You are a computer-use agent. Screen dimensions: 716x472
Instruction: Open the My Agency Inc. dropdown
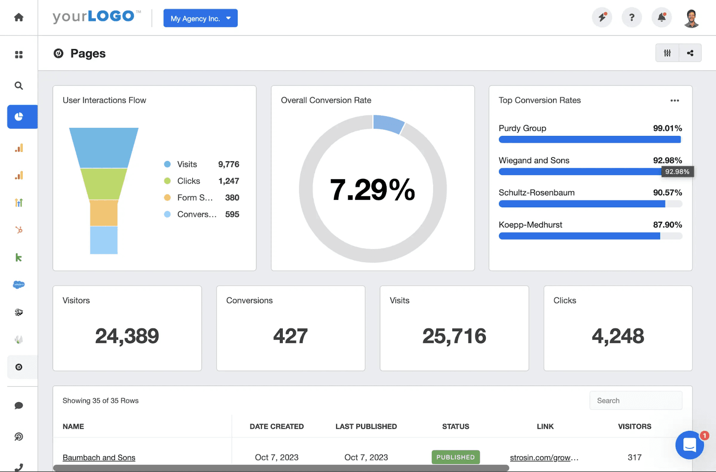[x=200, y=18]
